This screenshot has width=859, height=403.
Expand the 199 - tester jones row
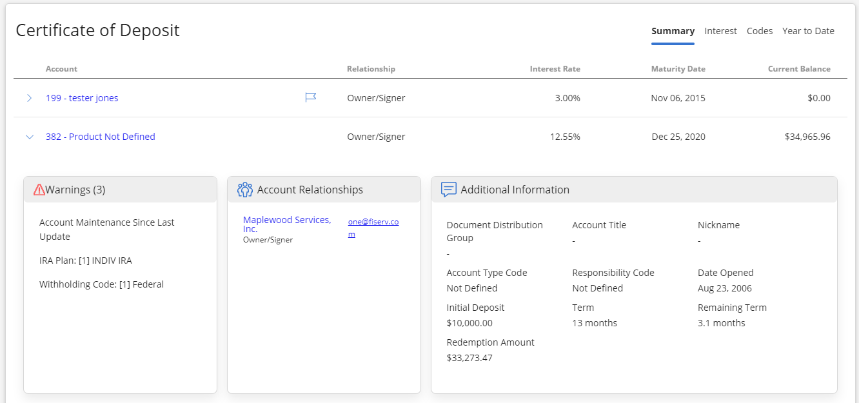pyautogui.click(x=29, y=98)
